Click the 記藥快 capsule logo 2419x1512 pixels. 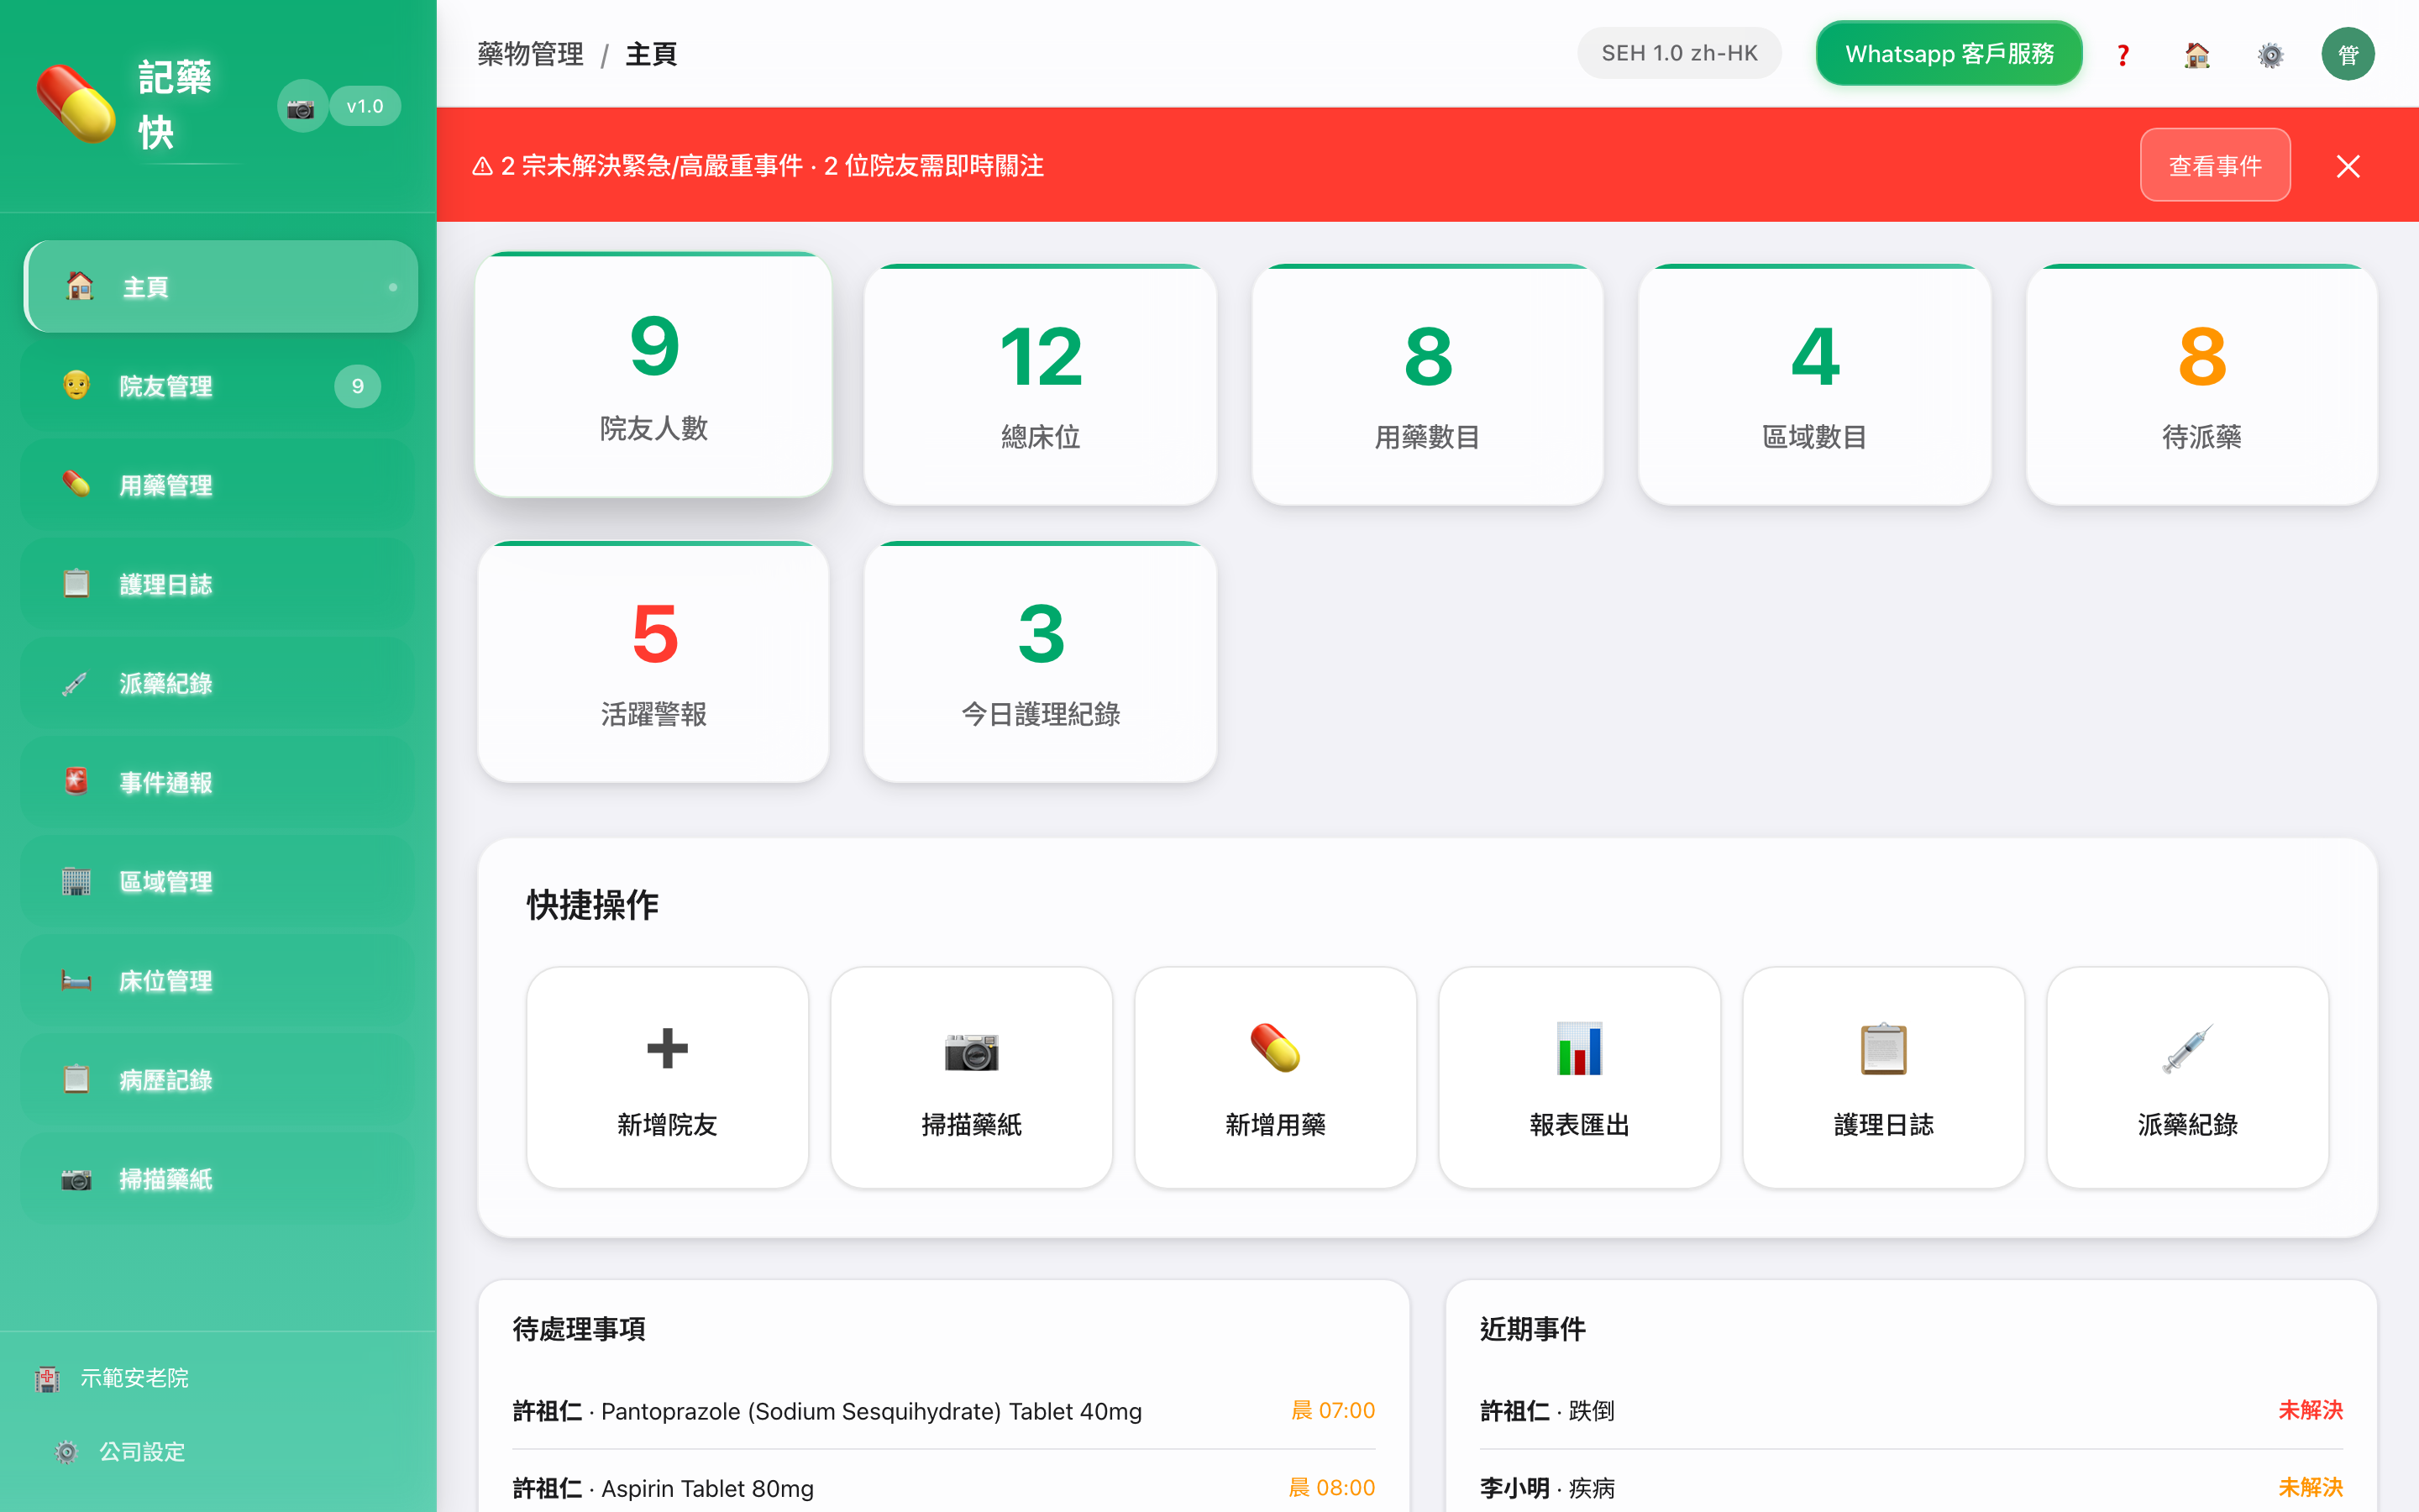76,104
